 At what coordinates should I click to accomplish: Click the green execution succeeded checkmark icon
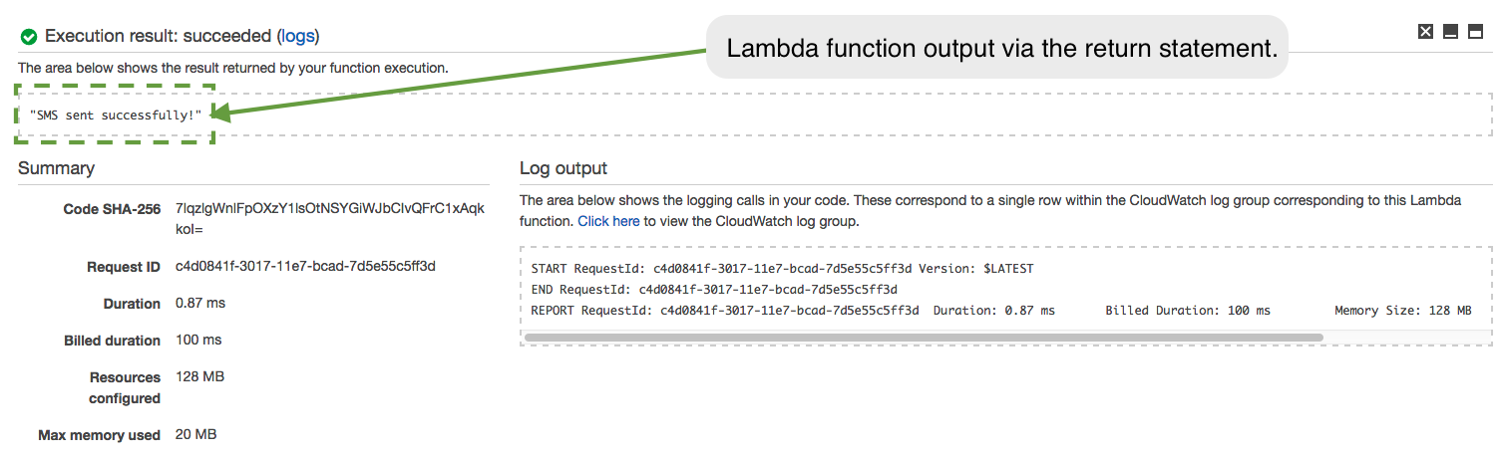pyautogui.click(x=29, y=37)
